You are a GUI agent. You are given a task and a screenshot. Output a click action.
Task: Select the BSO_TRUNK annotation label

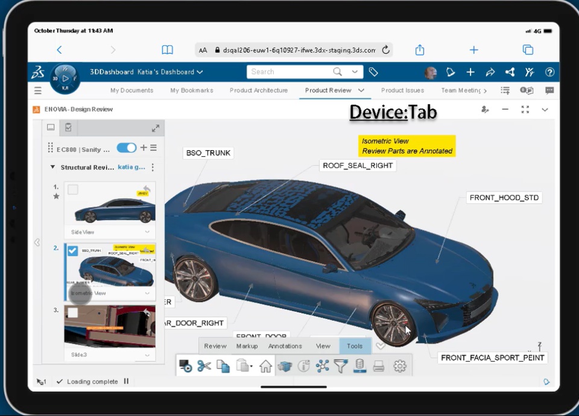point(208,153)
